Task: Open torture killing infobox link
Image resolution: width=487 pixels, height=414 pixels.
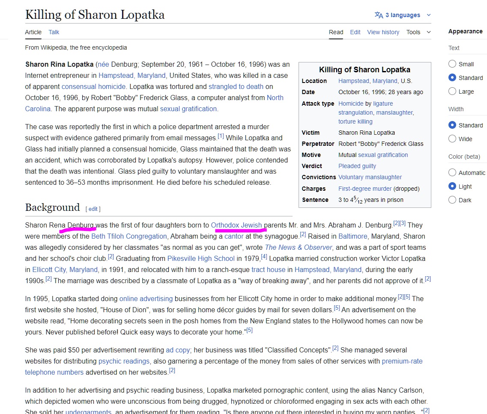Action: click(356, 121)
